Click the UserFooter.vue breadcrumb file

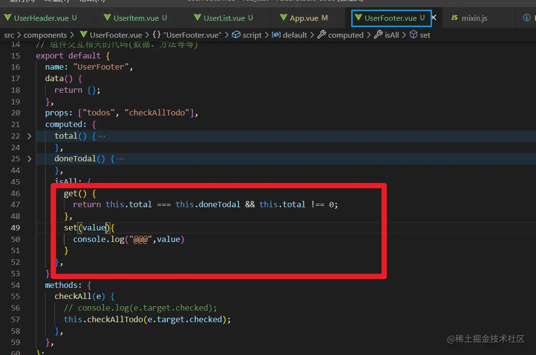click(116, 35)
